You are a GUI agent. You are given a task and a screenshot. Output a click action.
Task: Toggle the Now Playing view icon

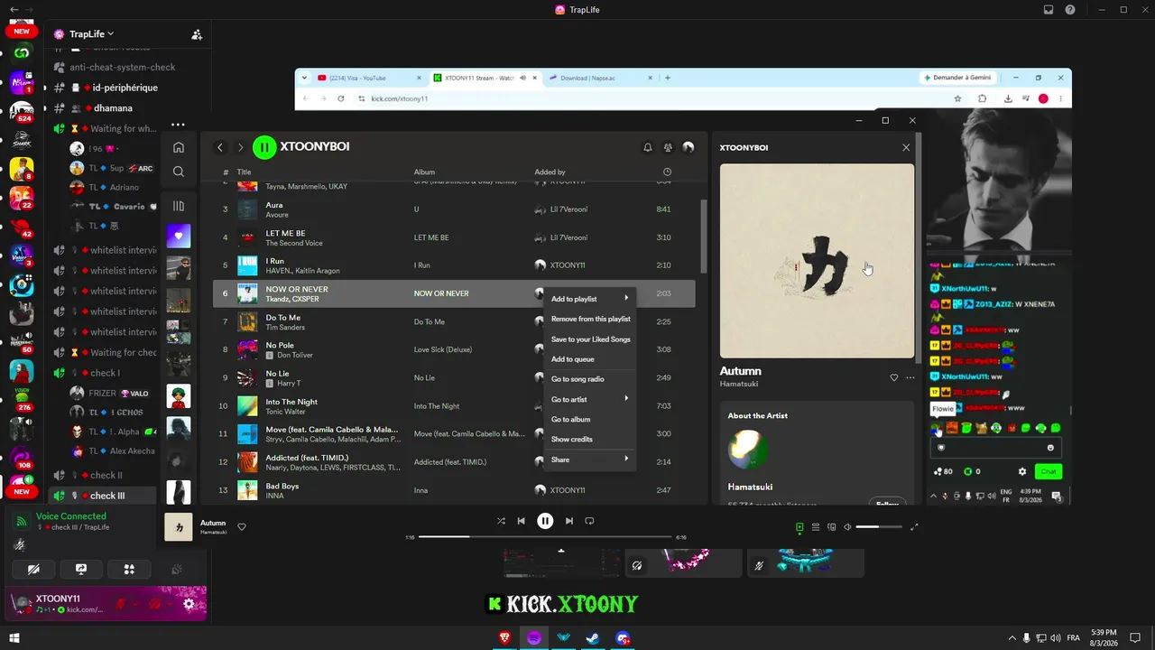(x=799, y=526)
